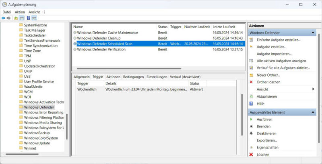Screen dimensions: 322x164
Task: Collapse the Ausgewähltes Element section
Action: 314,112
